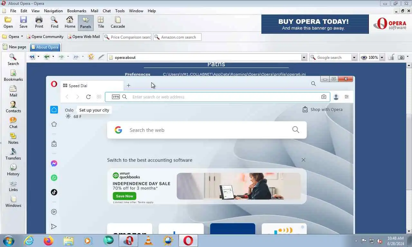Image resolution: width=412 pixels, height=247 pixels.
Task: Expand the fast forward dropdown arrow
Action: [x=82, y=57]
